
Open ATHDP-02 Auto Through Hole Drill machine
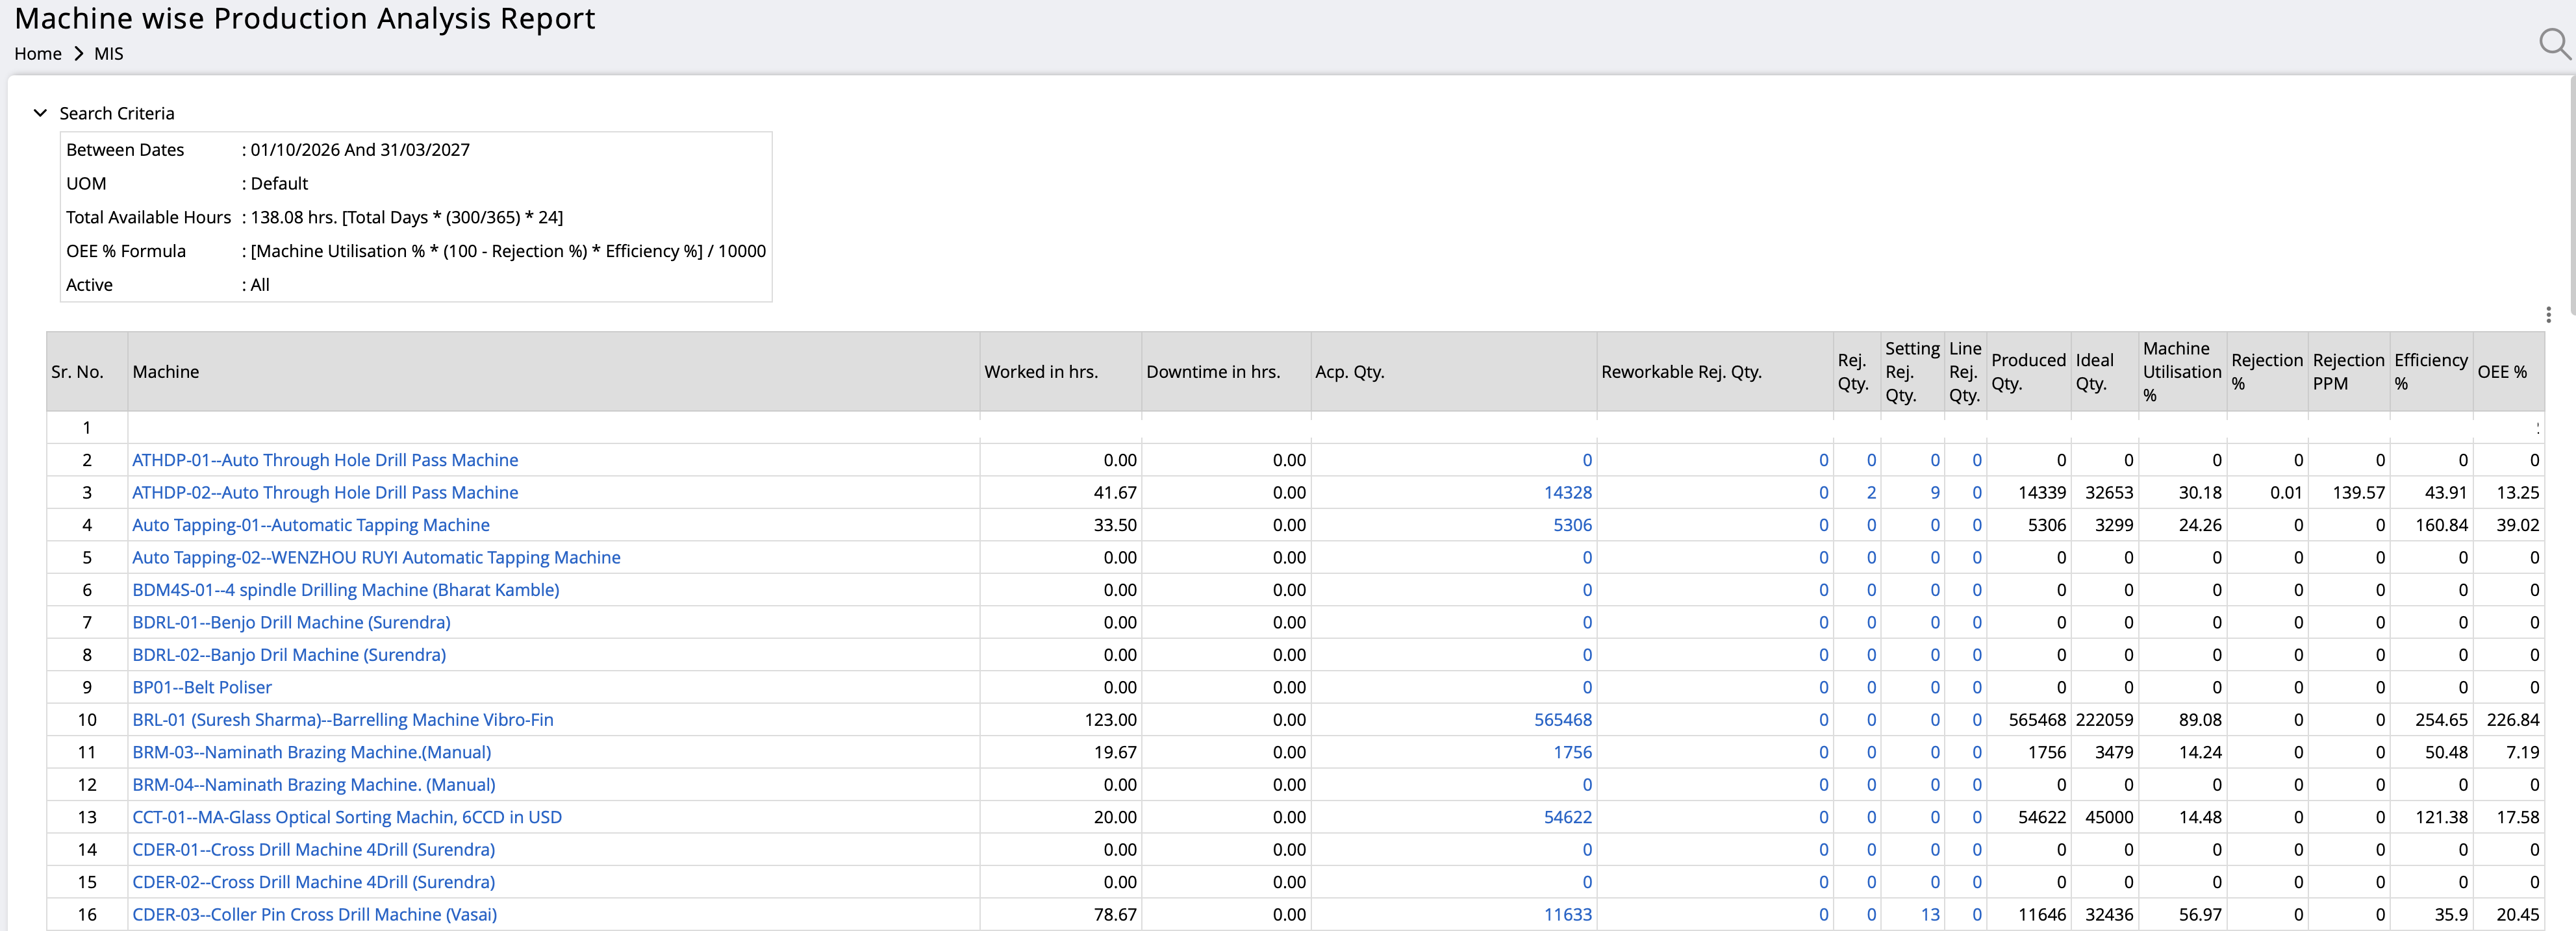pyautogui.click(x=325, y=492)
